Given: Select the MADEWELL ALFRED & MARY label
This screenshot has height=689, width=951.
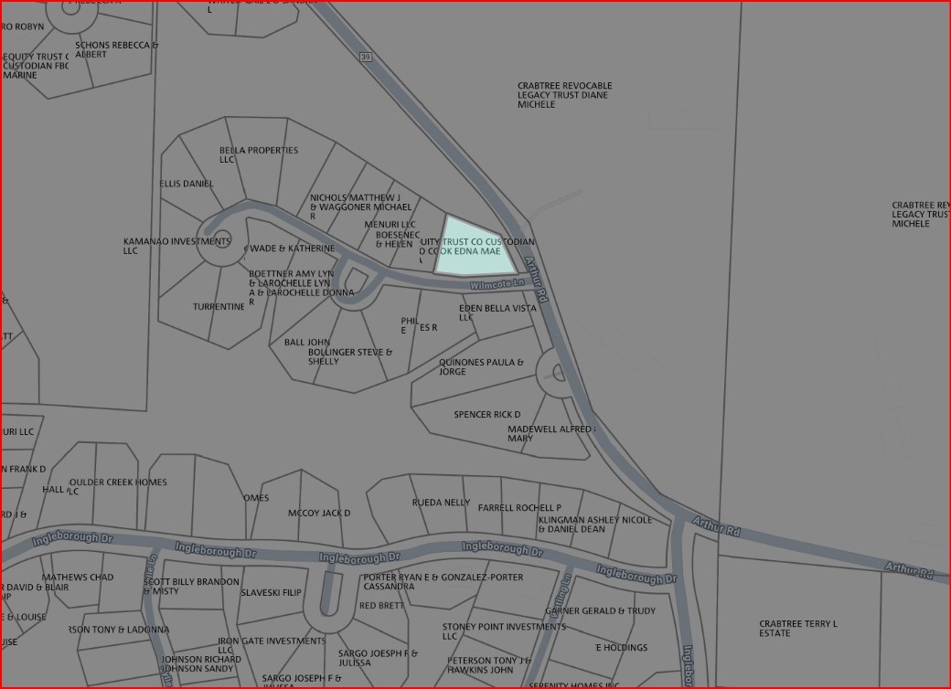Looking at the screenshot, I should 551,433.
